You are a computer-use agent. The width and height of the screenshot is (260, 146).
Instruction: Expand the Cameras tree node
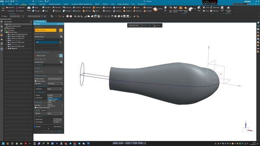click(5, 30)
